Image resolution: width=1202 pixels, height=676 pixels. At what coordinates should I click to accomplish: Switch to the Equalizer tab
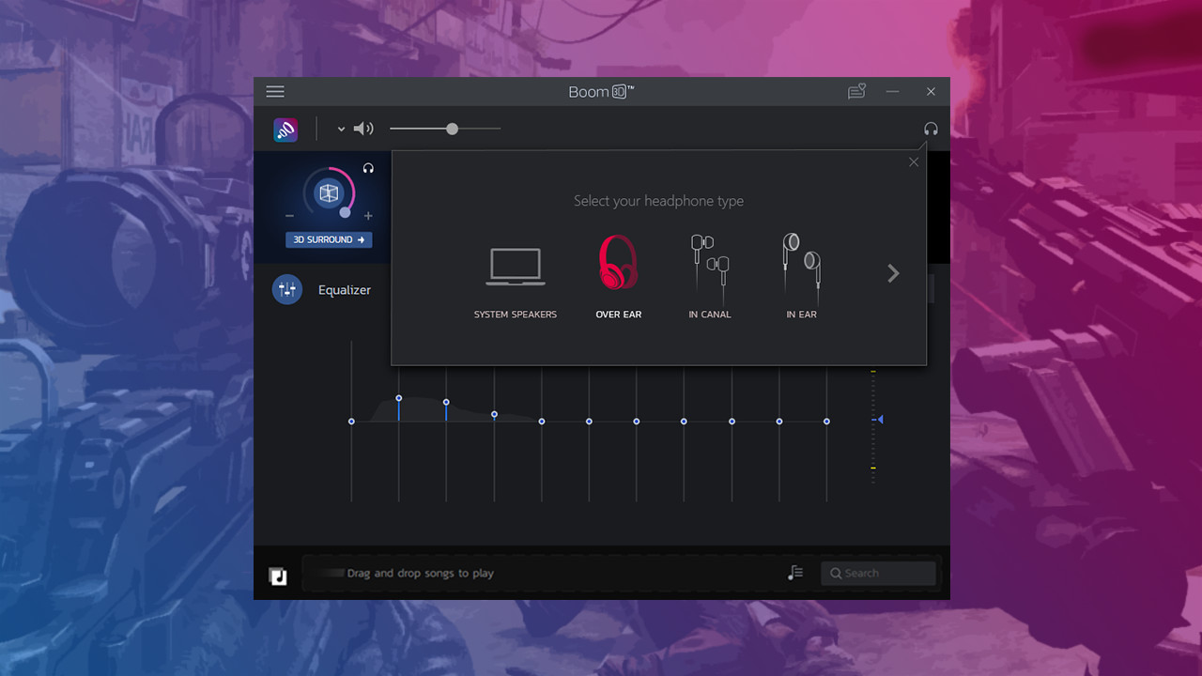click(x=344, y=289)
